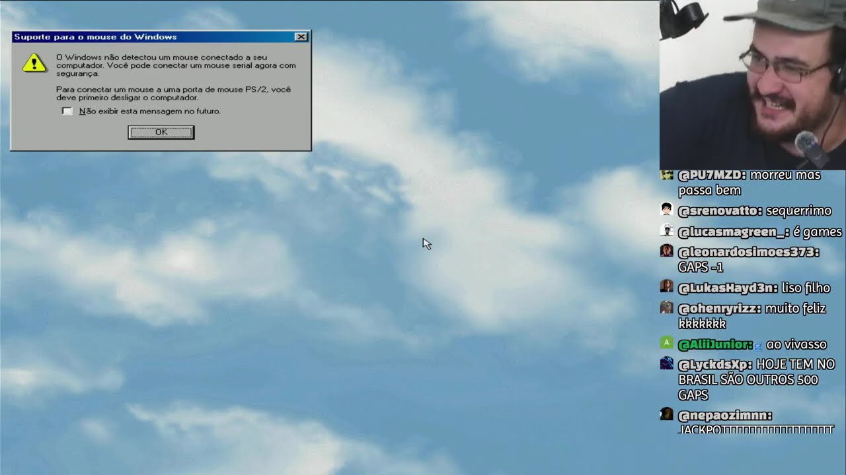Click OK in the mouse support dialog

click(x=161, y=133)
